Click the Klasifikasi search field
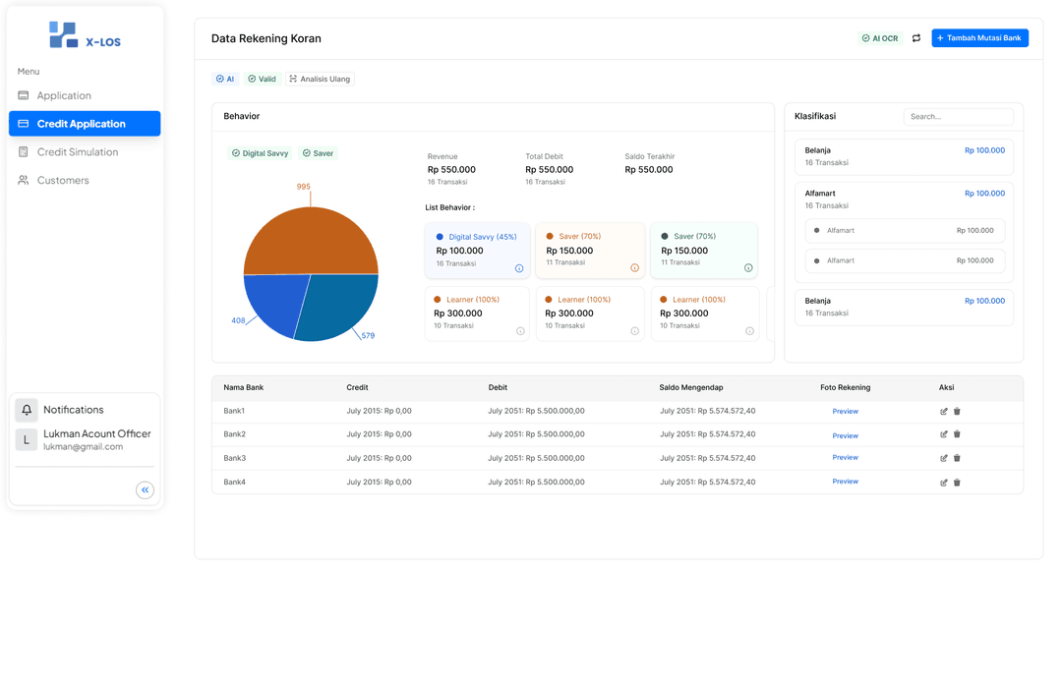The width and height of the screenshot is (1062, 686). 959,117
